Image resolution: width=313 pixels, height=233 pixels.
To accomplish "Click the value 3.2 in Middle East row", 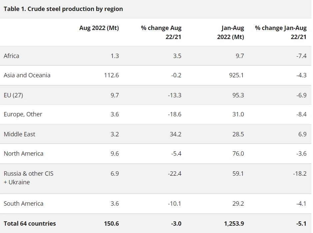I will click(x=115, y=134).
